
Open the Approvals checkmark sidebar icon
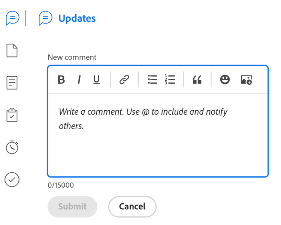(x=12, y=180)
